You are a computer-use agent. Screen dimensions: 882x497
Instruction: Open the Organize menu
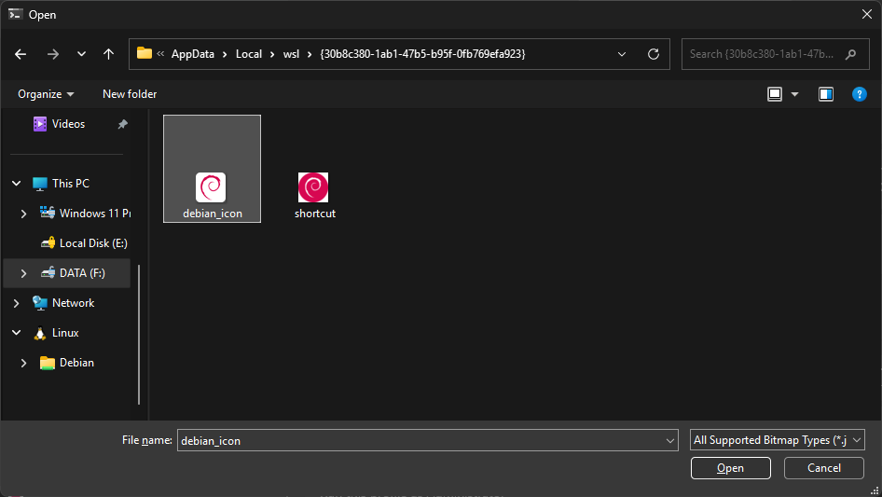(x=46, y=94)
